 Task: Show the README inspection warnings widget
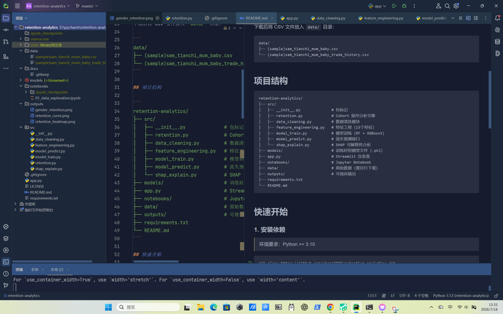(x=227, y=28)
